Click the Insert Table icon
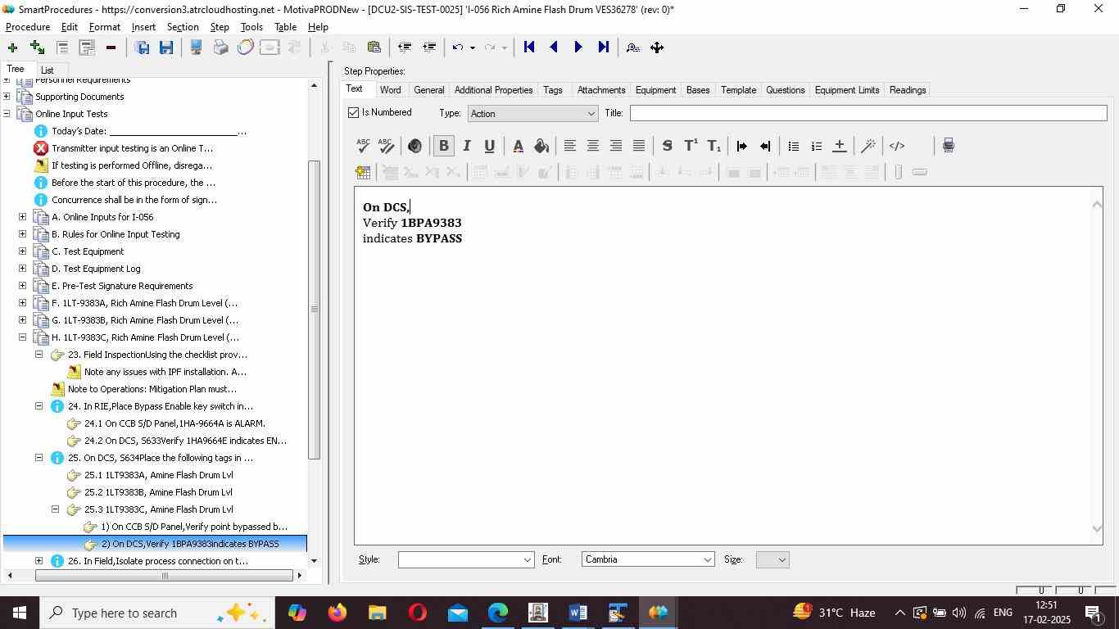1119x629 pixels. (x=363, y=172)
